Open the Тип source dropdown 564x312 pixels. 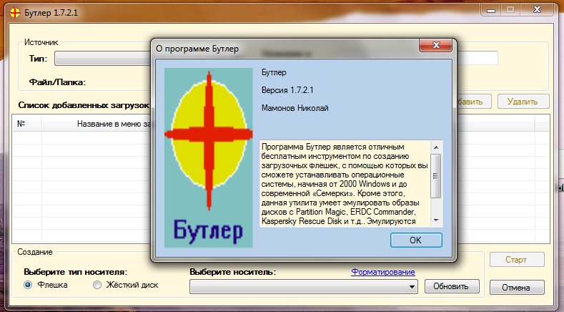[x=102, y=59]
